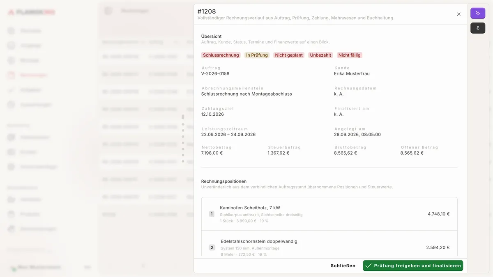Click the Finalisiert am value k. A.
Screen dimensions: 493x277
pyautogui.click(x=339, y=114)
